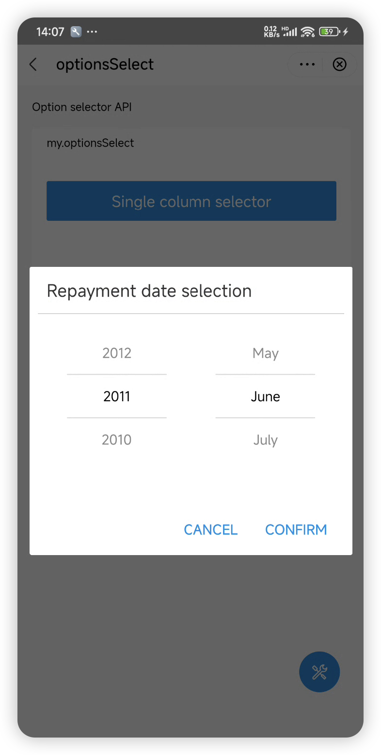Tap the Repayment date selection title

(149, 291)
